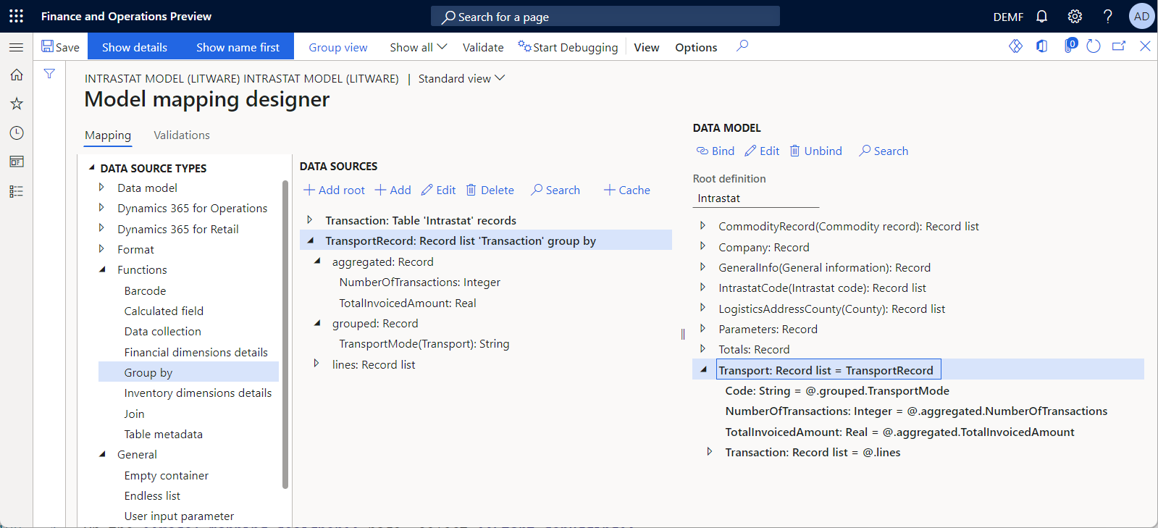Open the Show all dropdown
The image size is (1158, 528).
click(x=419, y=47)
